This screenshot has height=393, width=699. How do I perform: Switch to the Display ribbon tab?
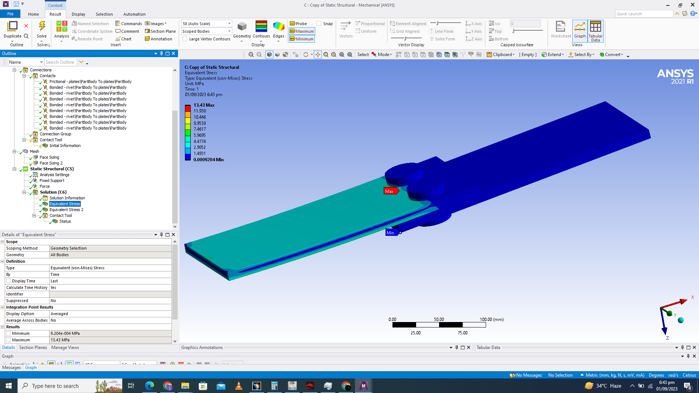click(x=78, y=14)
